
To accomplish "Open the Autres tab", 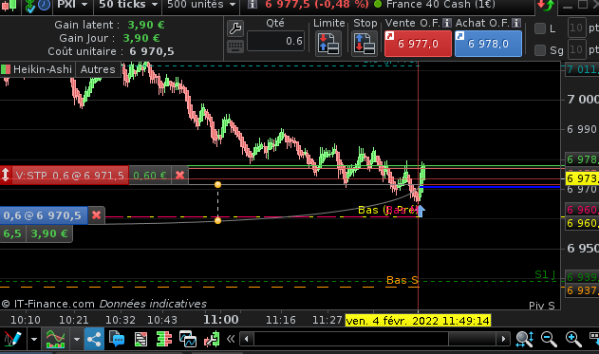I will [x=98, y=69].
